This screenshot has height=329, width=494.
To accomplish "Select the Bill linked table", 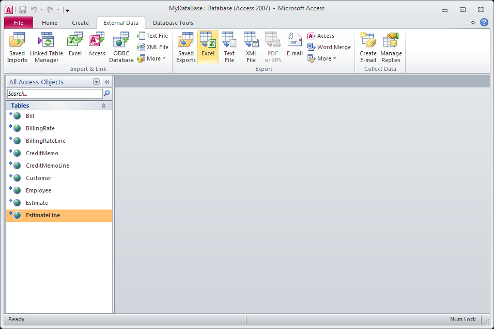I will [x=59, y=116].
